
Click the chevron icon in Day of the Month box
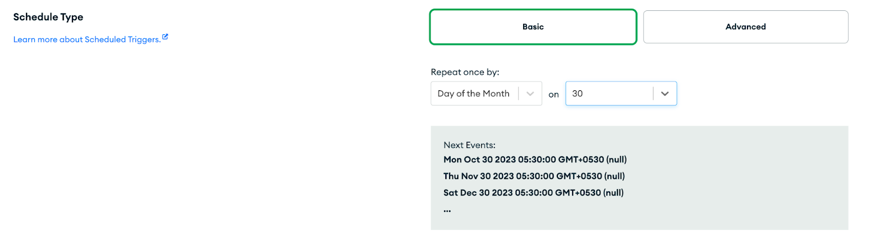(530, 94)
